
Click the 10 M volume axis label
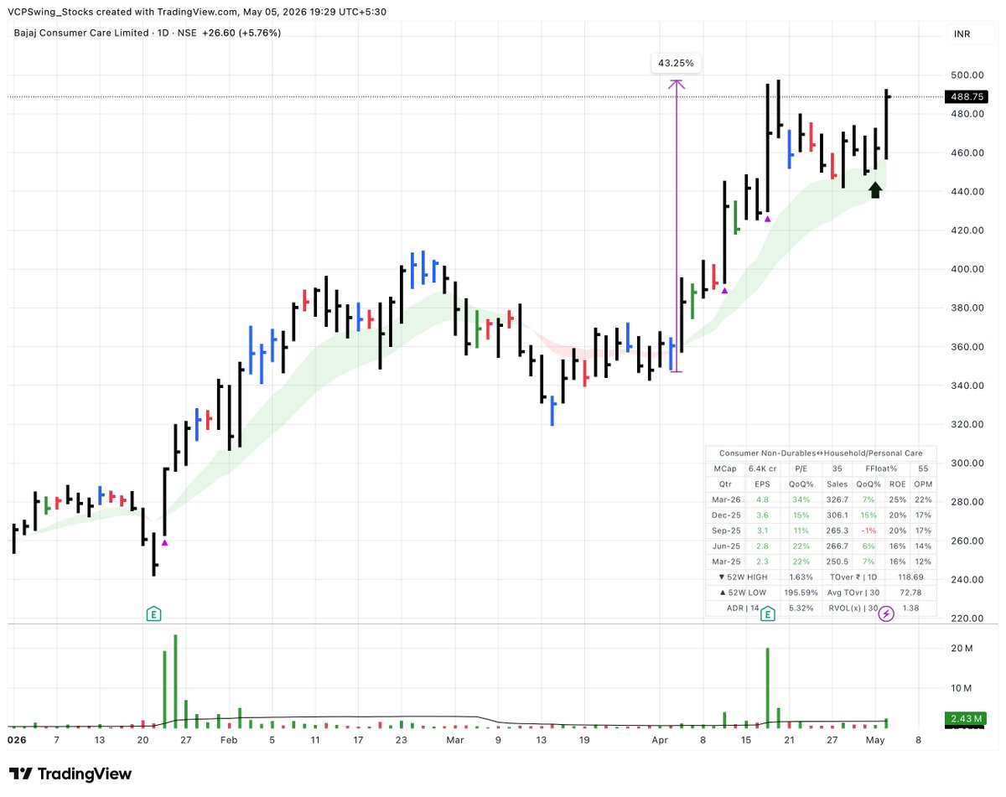click(x=961, y=688)
